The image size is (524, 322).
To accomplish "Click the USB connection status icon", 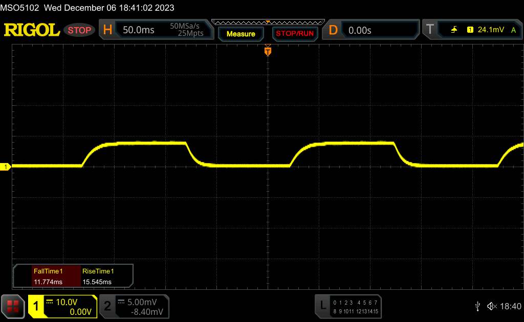I will pos(477,306).
